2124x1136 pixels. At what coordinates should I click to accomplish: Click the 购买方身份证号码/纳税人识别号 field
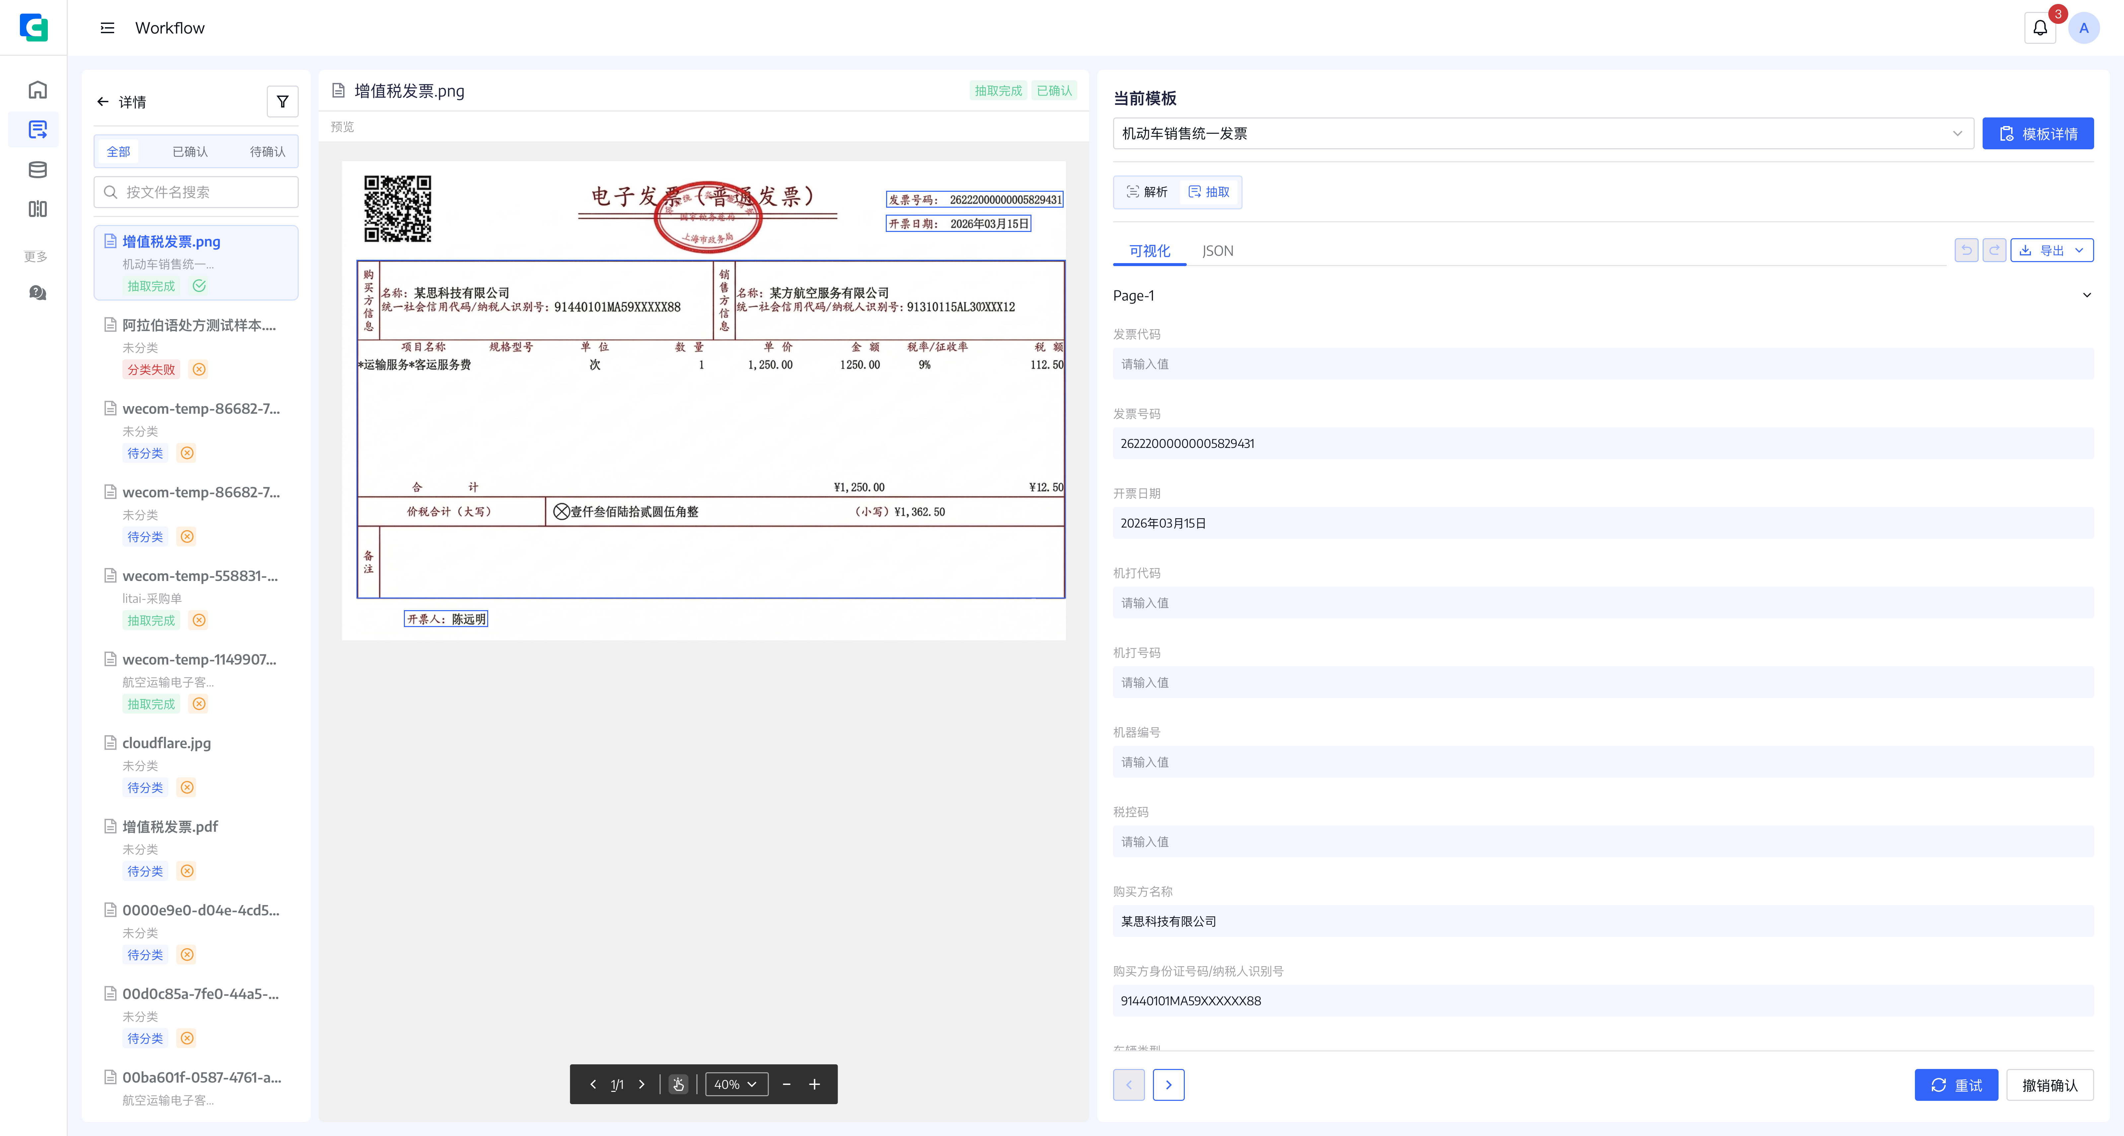pos(1603,1001)
